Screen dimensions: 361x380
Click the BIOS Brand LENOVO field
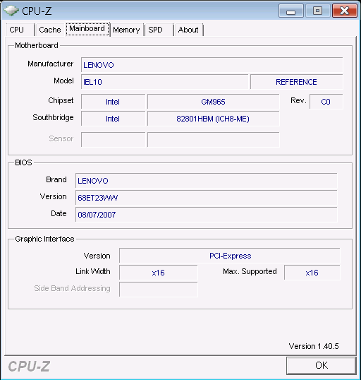click(x=207, y=181)
